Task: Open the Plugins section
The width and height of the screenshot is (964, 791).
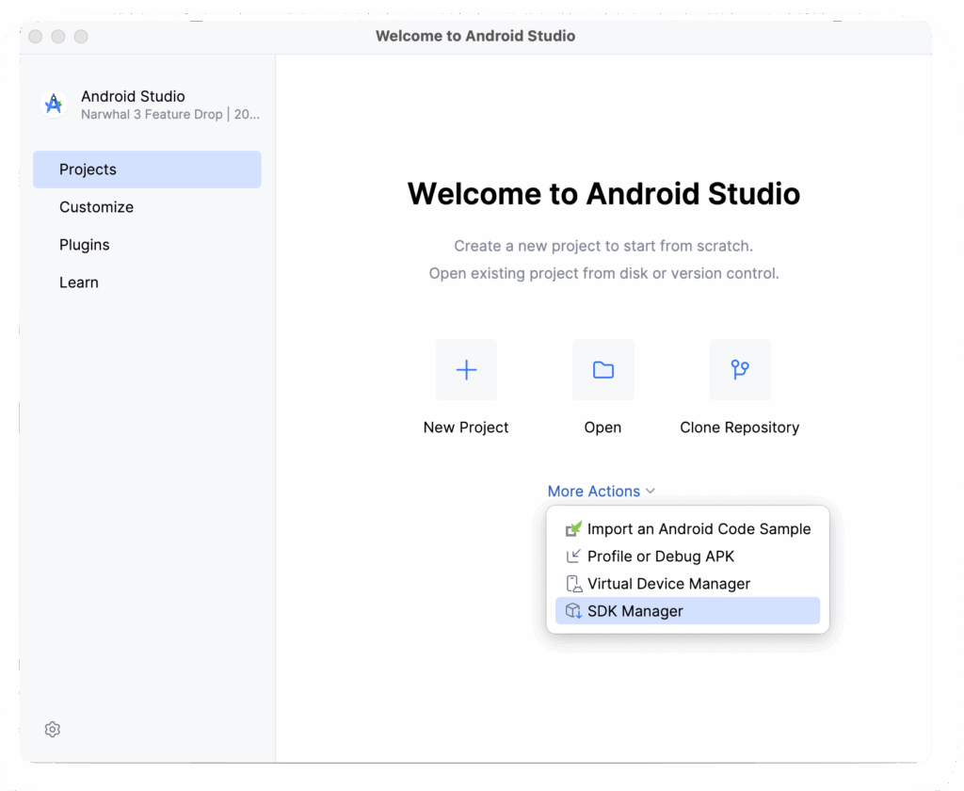Action: [x=147, y=245]
